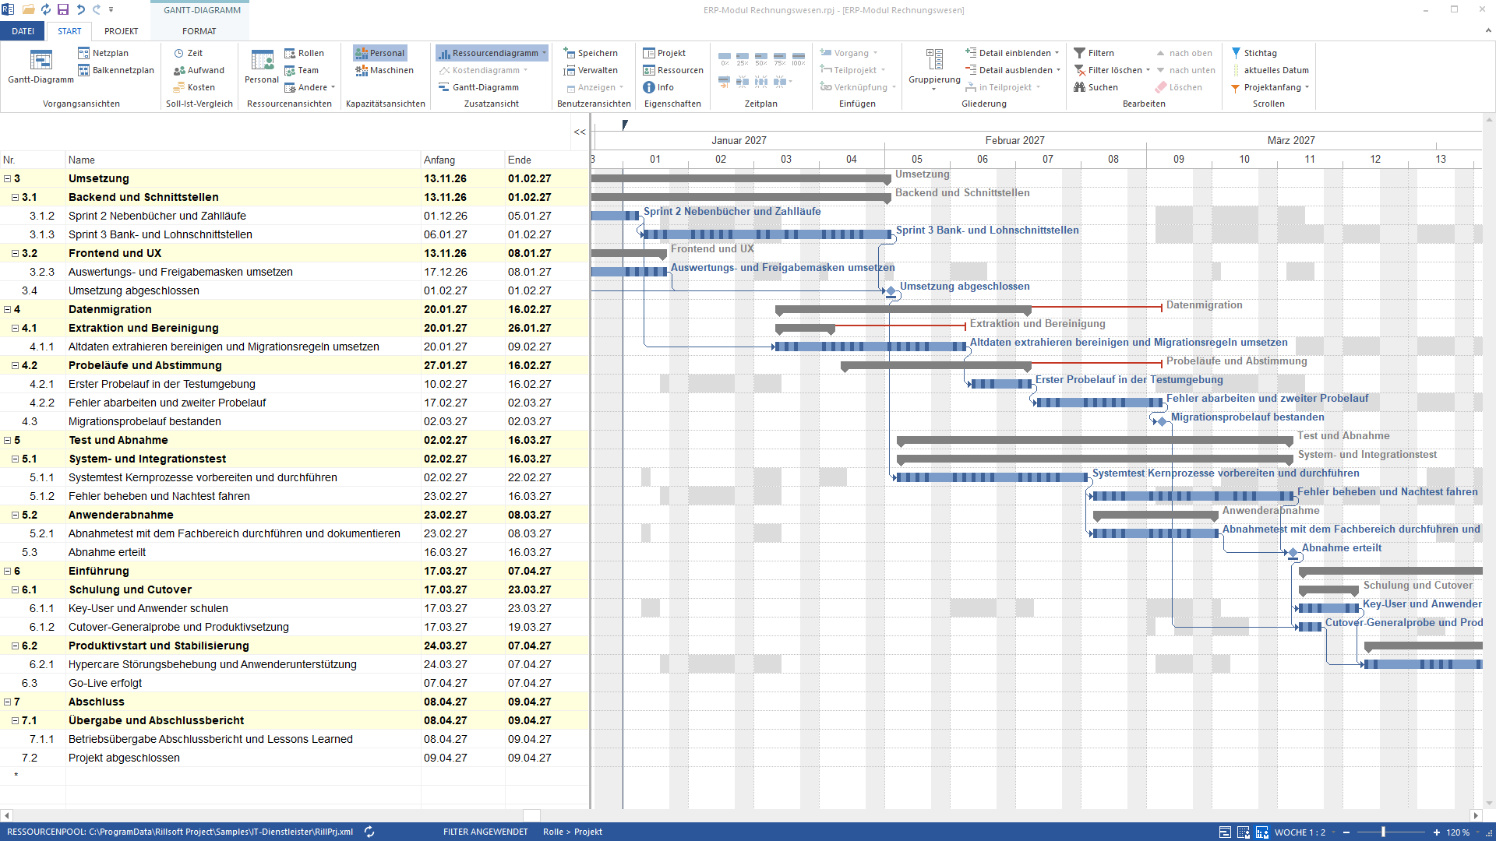Toggle the Personal capacity view
1496x841 pixels.
point(380,53)
